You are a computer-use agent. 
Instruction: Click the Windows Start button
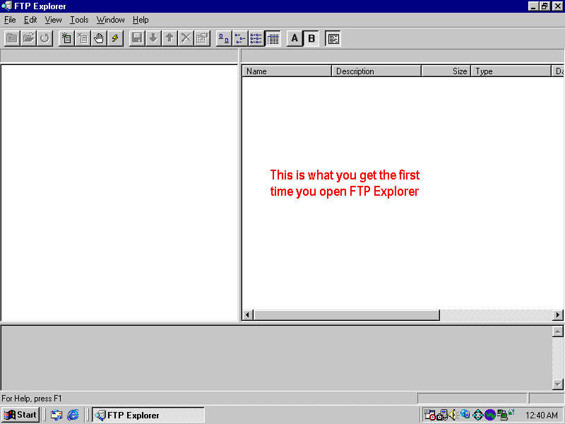point(20,415)
